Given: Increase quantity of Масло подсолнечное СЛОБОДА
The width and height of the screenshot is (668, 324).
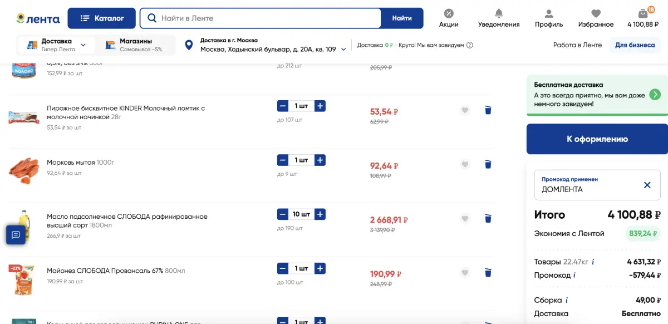Looking at the screenshot, I should (x=320, y=214).
